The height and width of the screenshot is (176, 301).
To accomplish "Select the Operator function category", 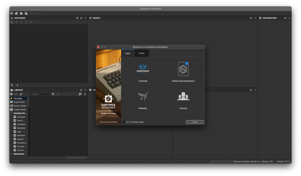I will point(20,135).
